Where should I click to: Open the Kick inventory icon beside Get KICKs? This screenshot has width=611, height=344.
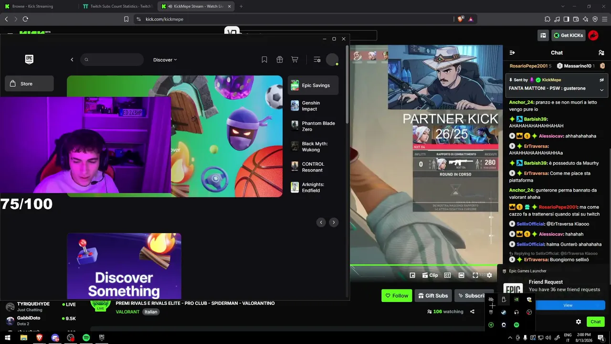coord(543,35)
